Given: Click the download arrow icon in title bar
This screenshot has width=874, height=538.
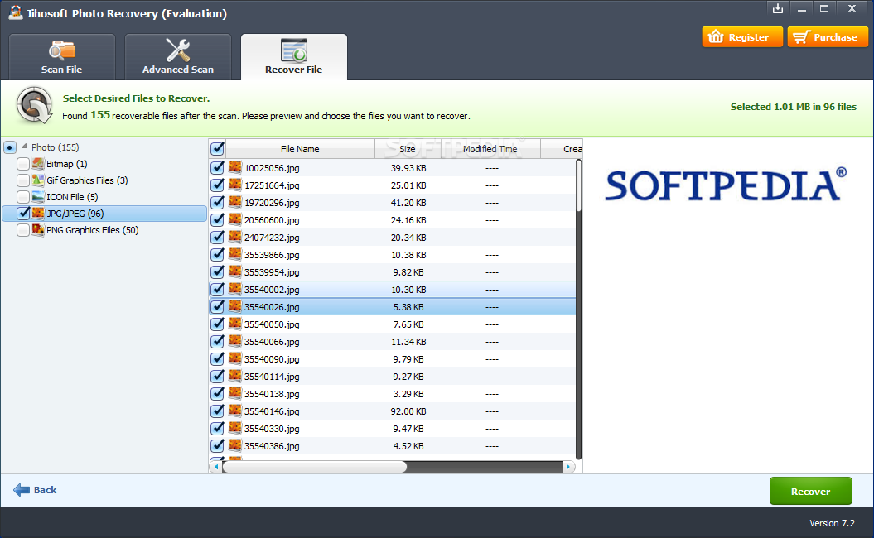Looking at the screenshot, I should tap(778, 8).
